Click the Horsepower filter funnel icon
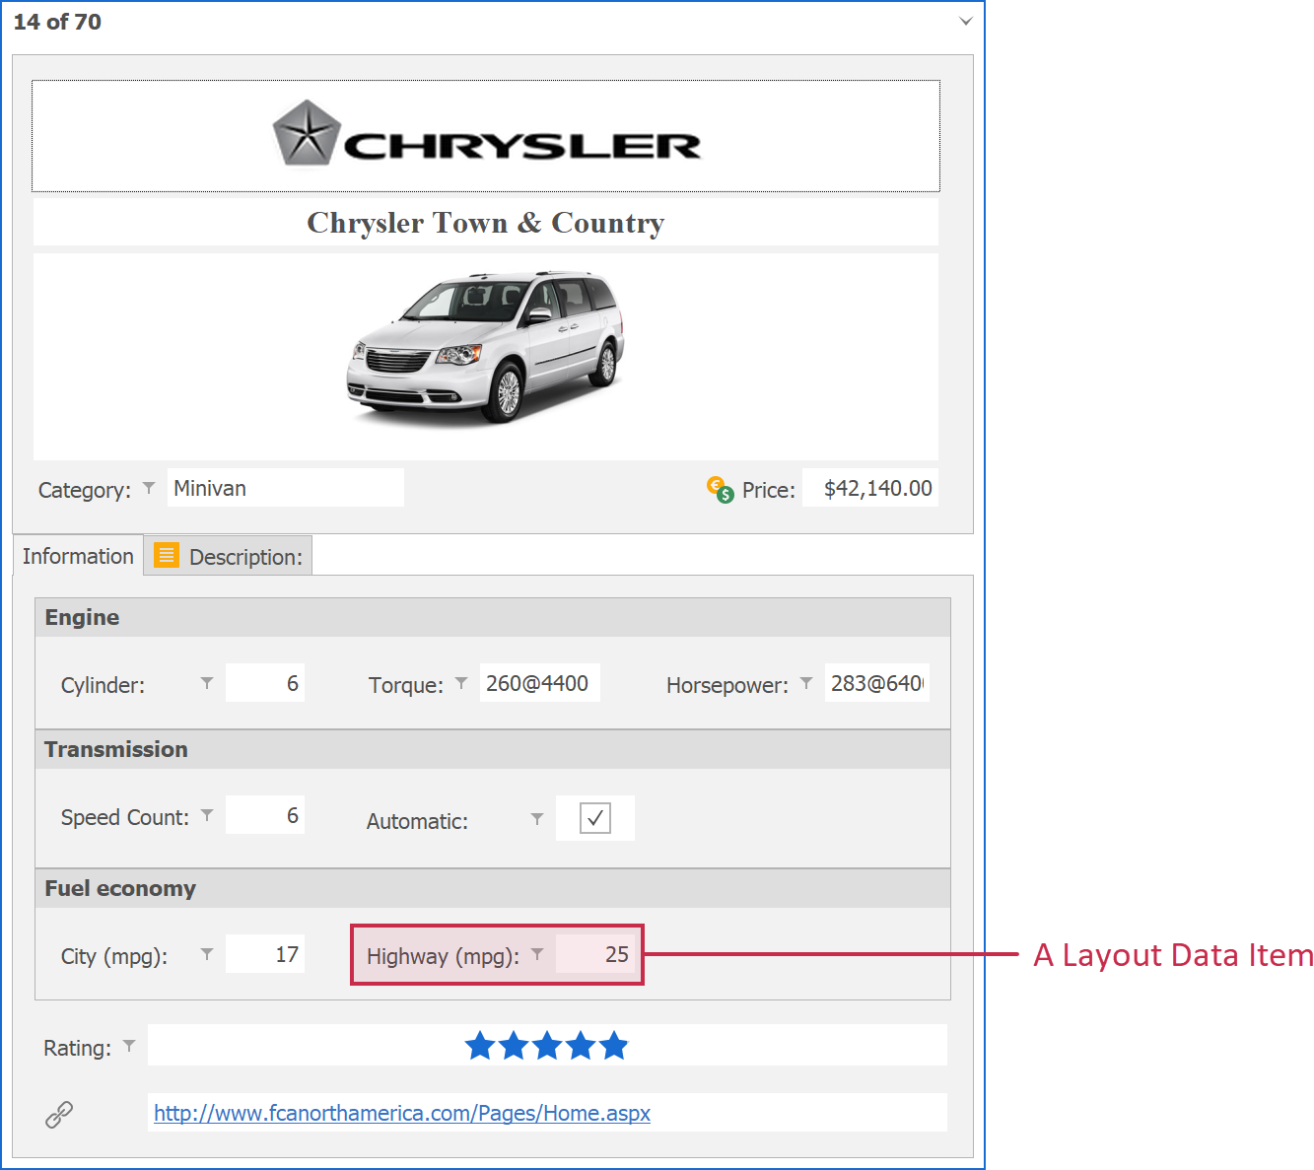Screen dimensions: 1314x1170 806,683
